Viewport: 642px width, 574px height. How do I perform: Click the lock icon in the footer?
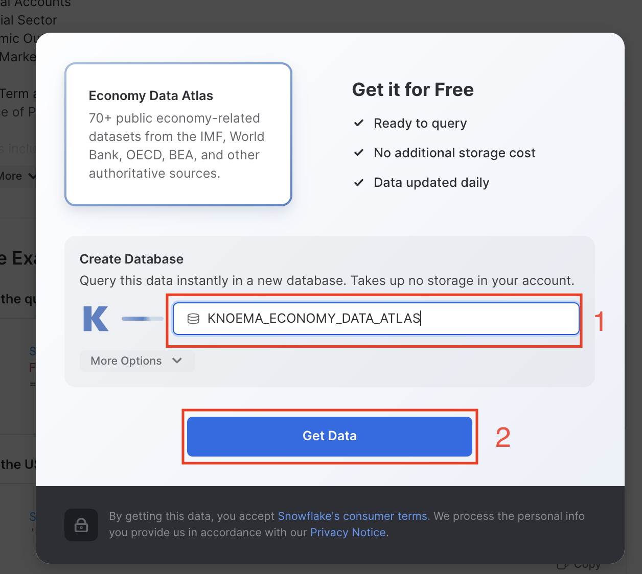point(81,524)
